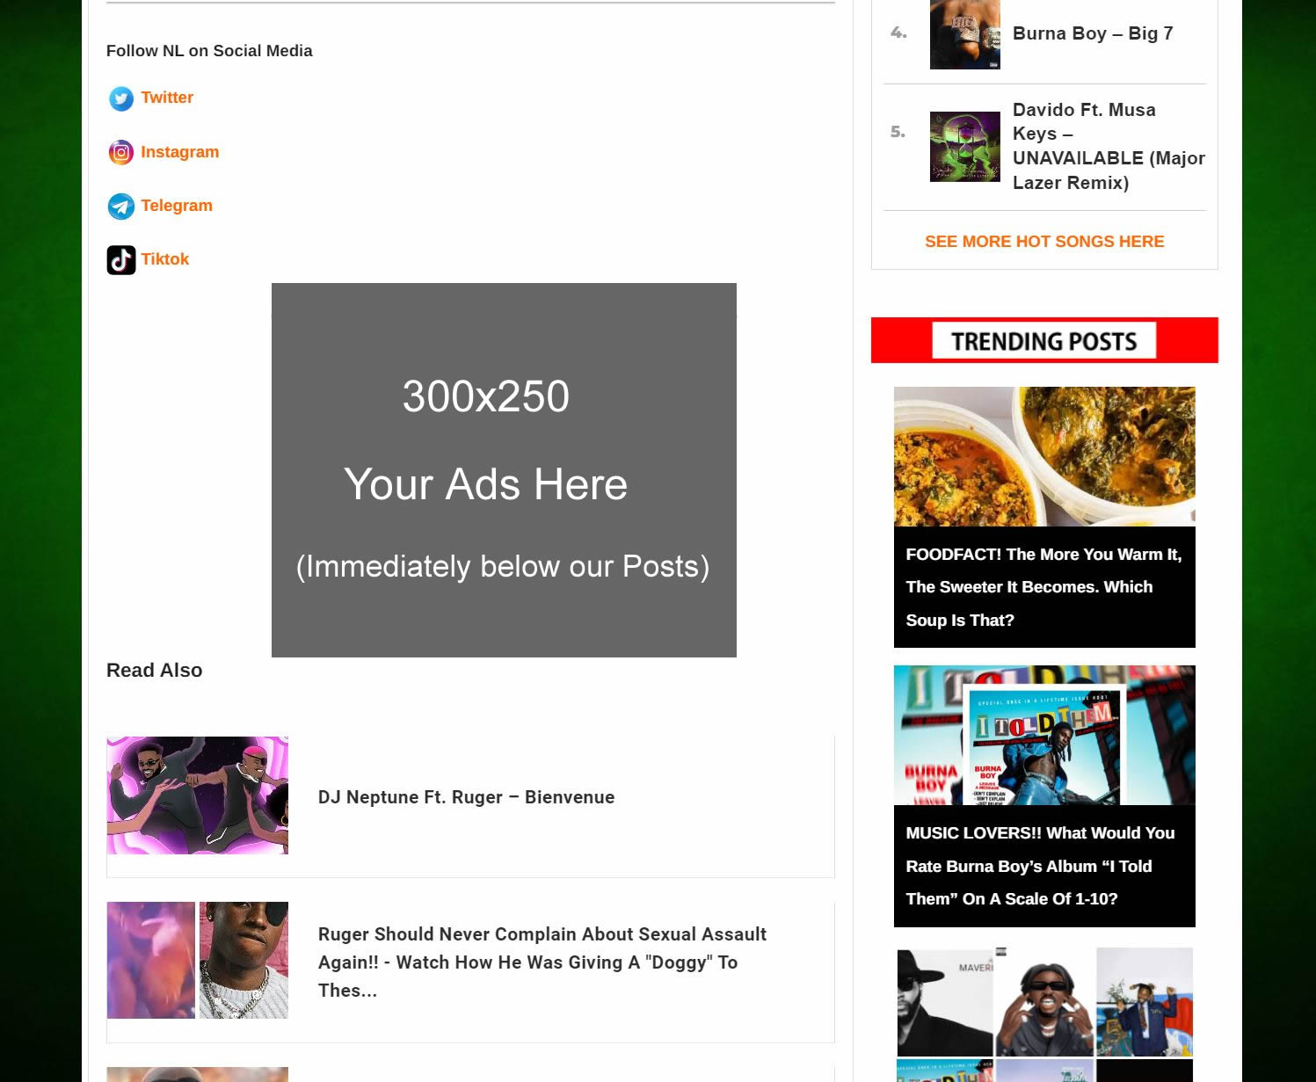This screenshot has width=1316, height=1082.
Task: Click Davido UNAVAILABLE cover art thumbnail
Action: pos(965,147)
